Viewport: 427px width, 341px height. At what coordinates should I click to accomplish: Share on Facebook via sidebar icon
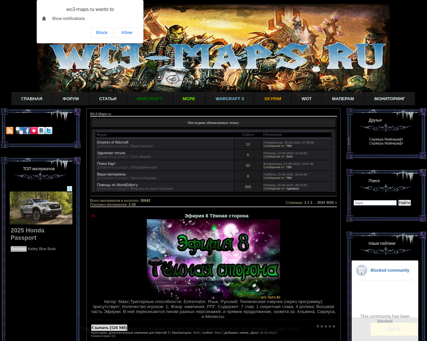click(27, 131)
